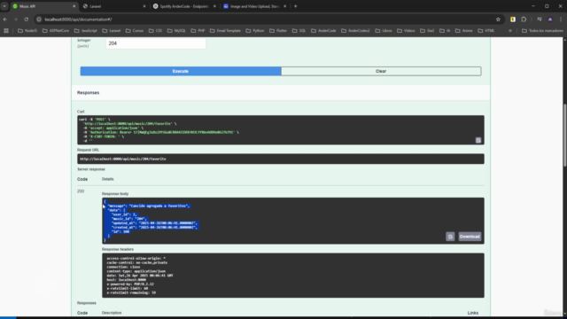567x319 pixels.
Task: Open the media control toolbar icon
Action: (x=540, y=19)
